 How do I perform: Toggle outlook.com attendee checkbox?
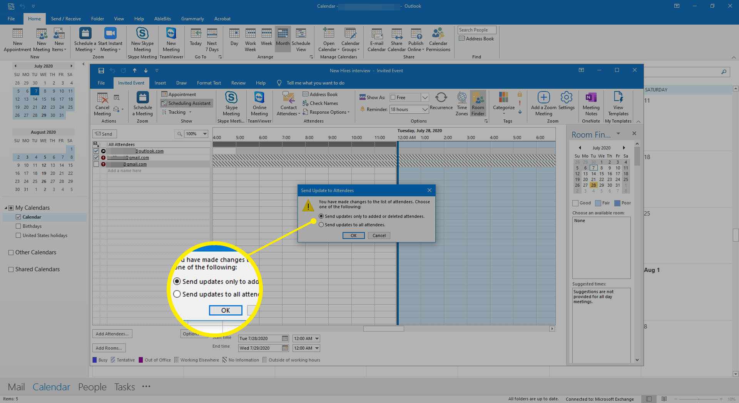click(x=96, y=151)
